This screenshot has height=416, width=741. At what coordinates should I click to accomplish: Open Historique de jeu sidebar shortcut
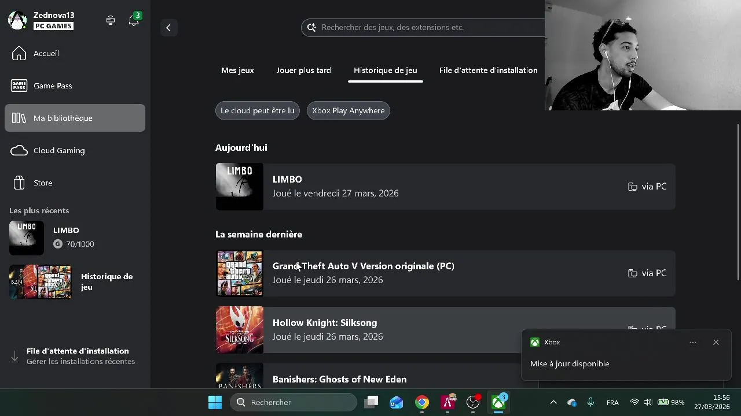pos(75,282)
